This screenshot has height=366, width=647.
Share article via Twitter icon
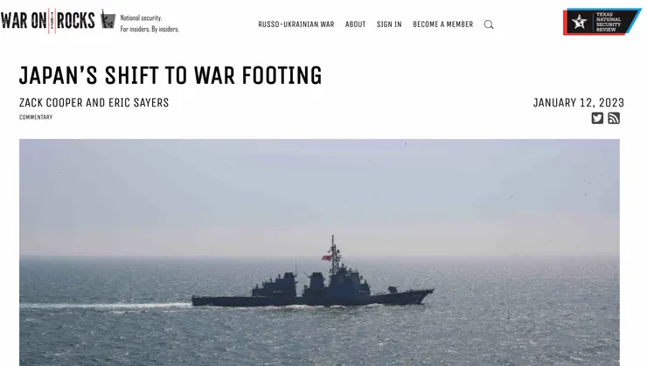[597, 118]
